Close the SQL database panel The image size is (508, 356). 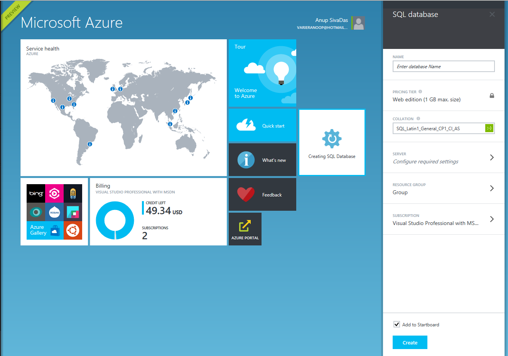492,15
